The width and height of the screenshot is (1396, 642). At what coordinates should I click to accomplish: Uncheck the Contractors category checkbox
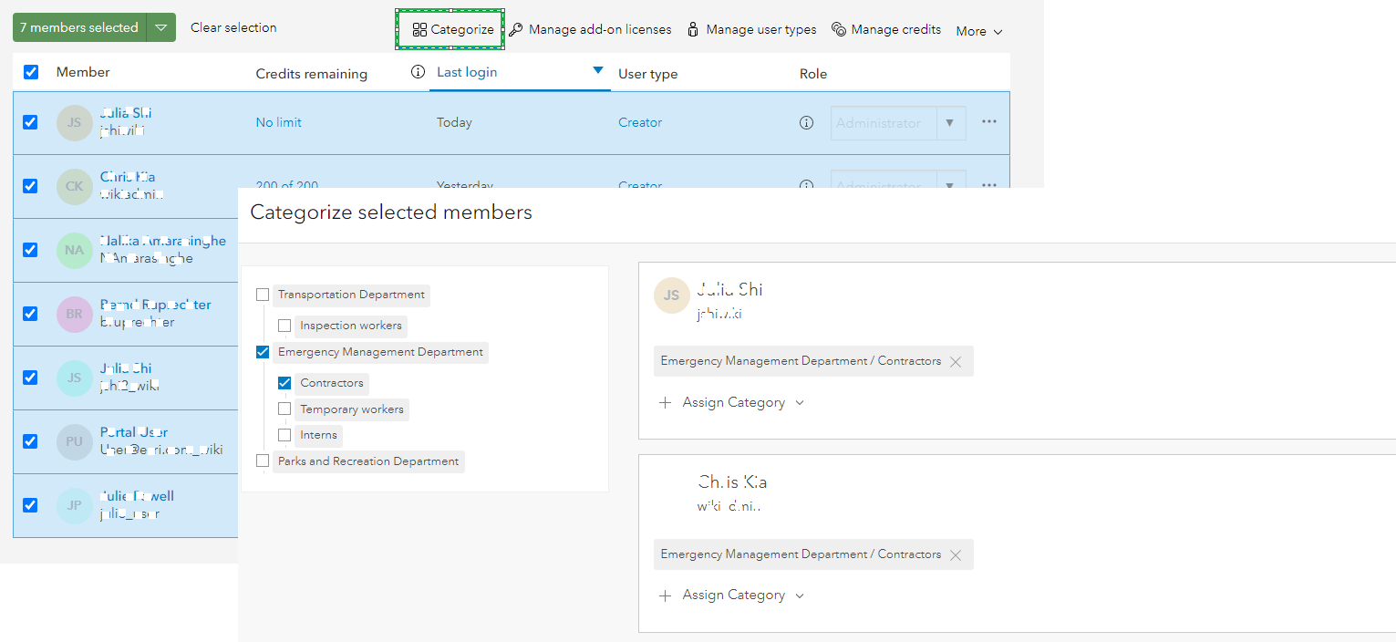pos(284,383)
